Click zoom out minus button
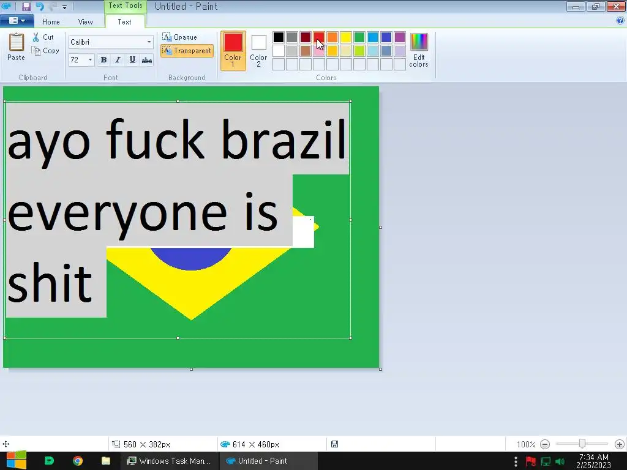Viewport: 627px width, 470px height. click(x=544, y=444)
